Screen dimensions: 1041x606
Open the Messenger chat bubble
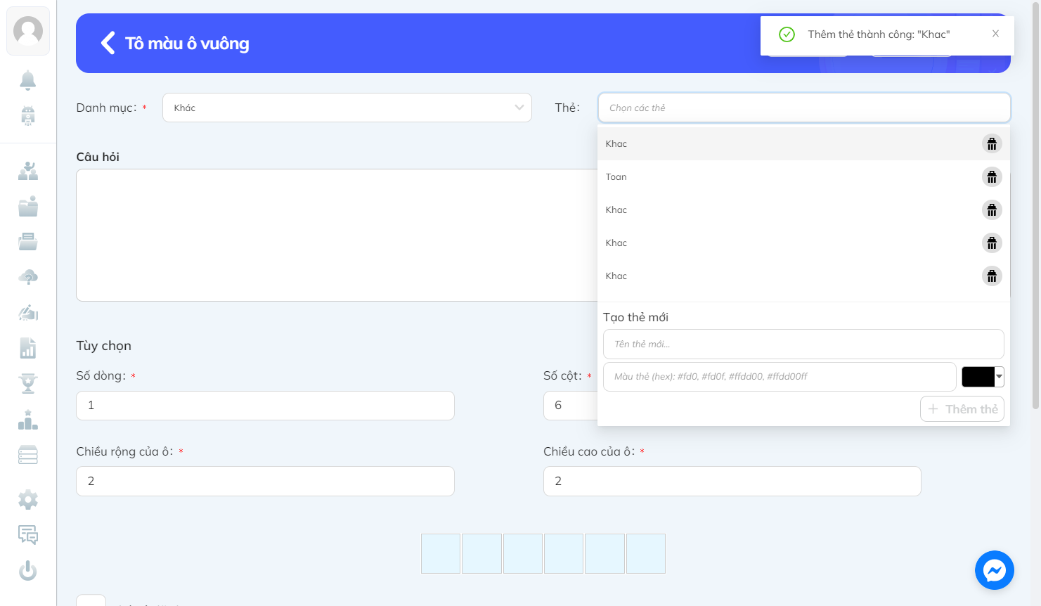[995, 570]
